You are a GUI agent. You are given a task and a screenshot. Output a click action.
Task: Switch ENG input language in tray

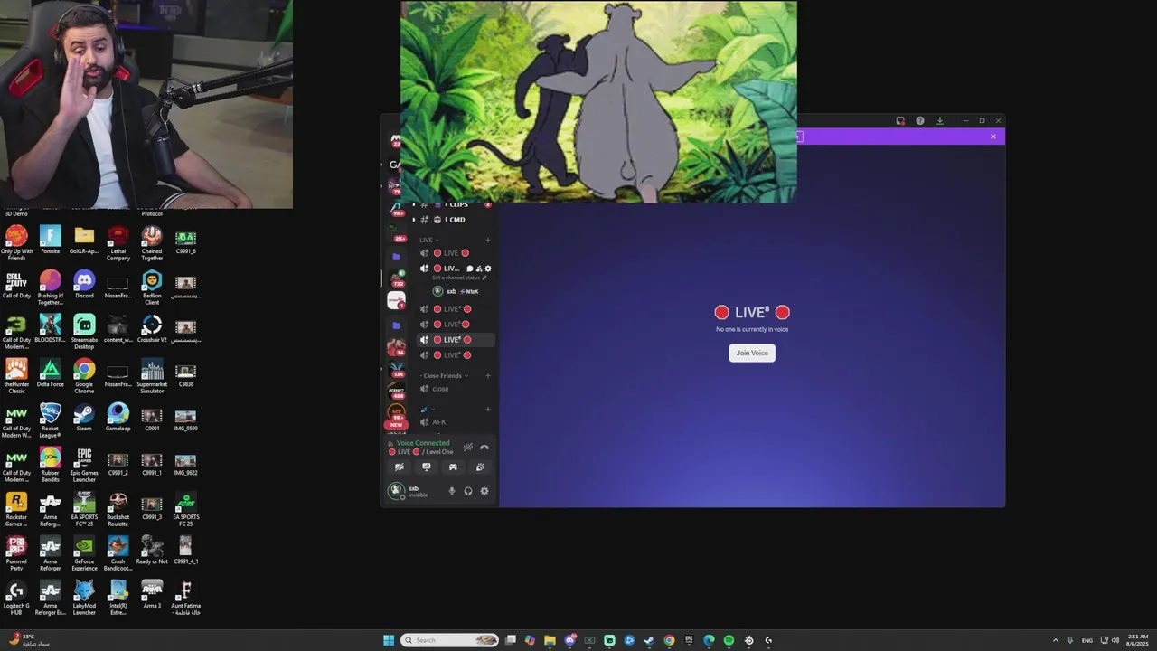pyautogui.click(x=1087, y=640)
